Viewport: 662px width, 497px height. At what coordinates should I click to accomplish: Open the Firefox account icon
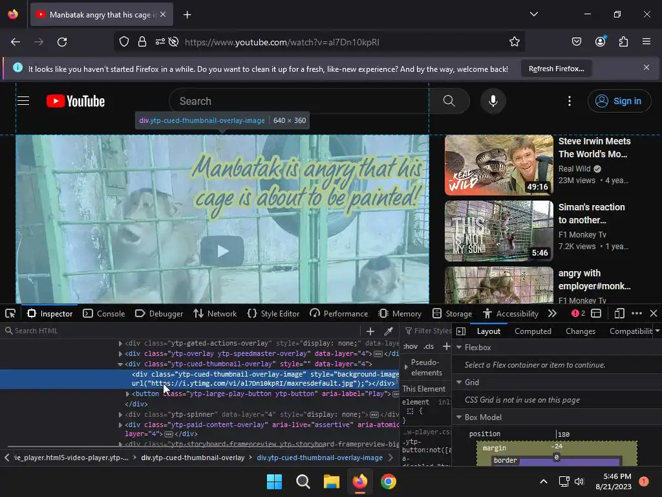point(600,41)
